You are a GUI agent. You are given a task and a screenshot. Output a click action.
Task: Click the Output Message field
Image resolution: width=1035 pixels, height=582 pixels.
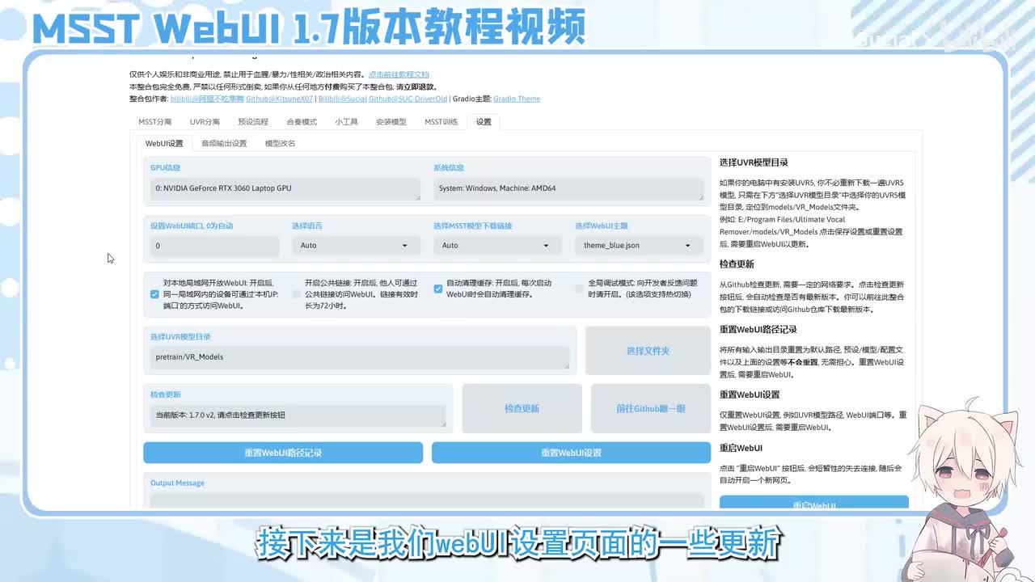(427, 500)
